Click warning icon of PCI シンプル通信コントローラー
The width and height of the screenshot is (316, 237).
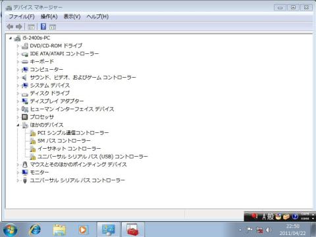[33, 133]
